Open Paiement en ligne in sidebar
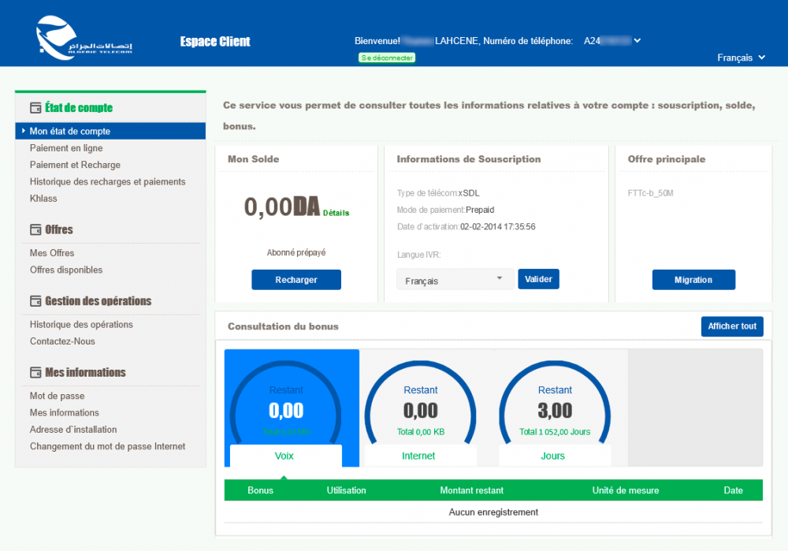788x551 pixels. tap(66, 148)
